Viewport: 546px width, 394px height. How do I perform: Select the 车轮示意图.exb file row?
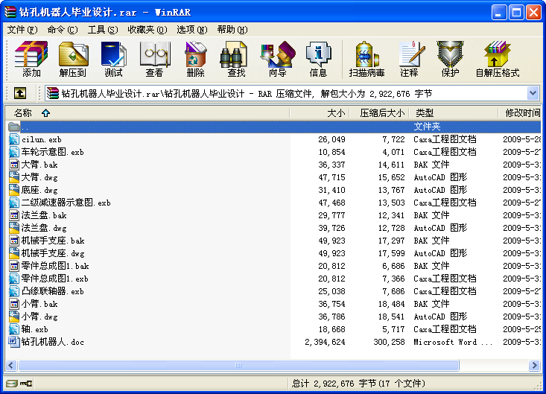(273, 152)
